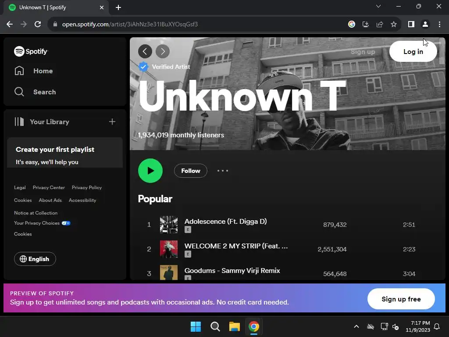The height and width of the screenshot is (337, 449).
Task: Select the Unknown T | Spotify tab
Action: [x=56, y=7]
